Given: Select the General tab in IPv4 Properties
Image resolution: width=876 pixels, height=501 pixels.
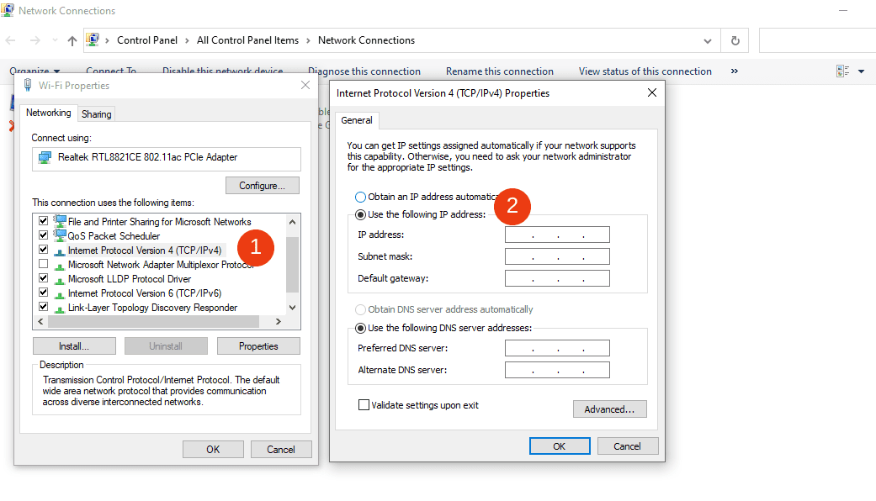Looking at the screenshot, I should click(356, 119).
